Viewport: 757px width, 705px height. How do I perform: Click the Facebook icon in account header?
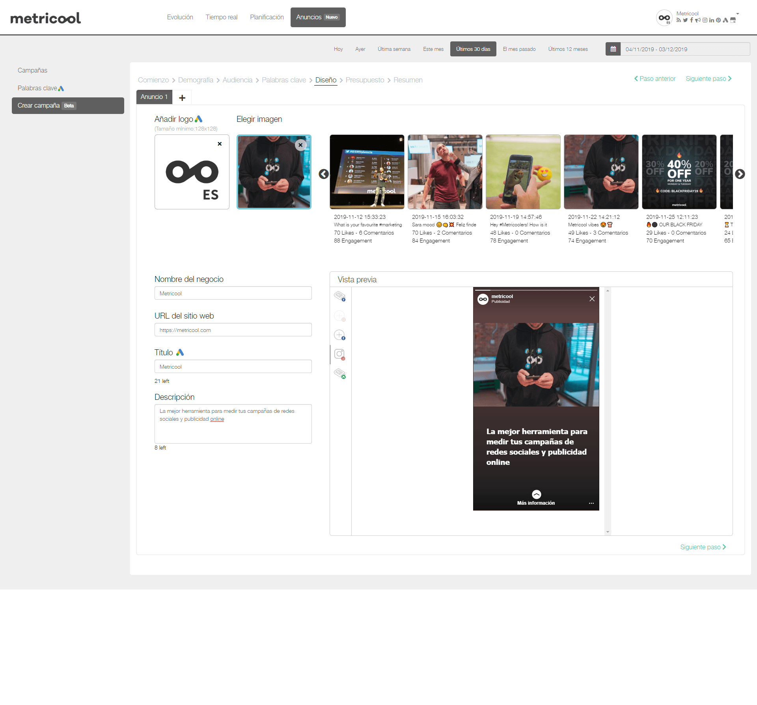(x=691, y=20)
